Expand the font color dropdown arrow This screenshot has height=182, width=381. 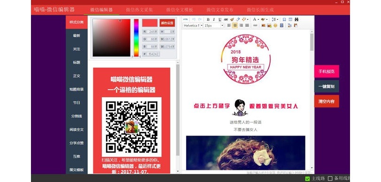(258, 19)
